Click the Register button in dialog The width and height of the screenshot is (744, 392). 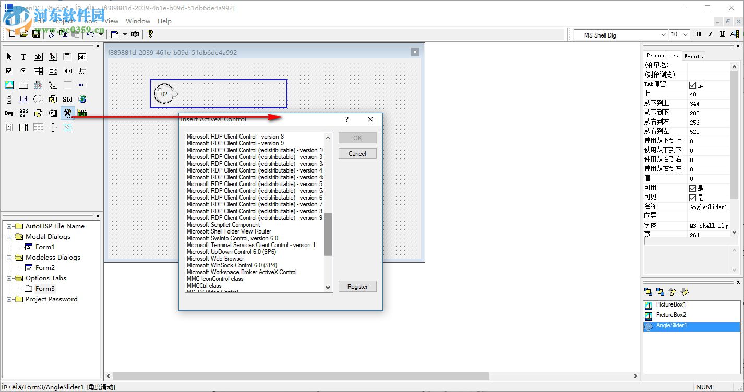pyautogui.click(x=357, y=286)
